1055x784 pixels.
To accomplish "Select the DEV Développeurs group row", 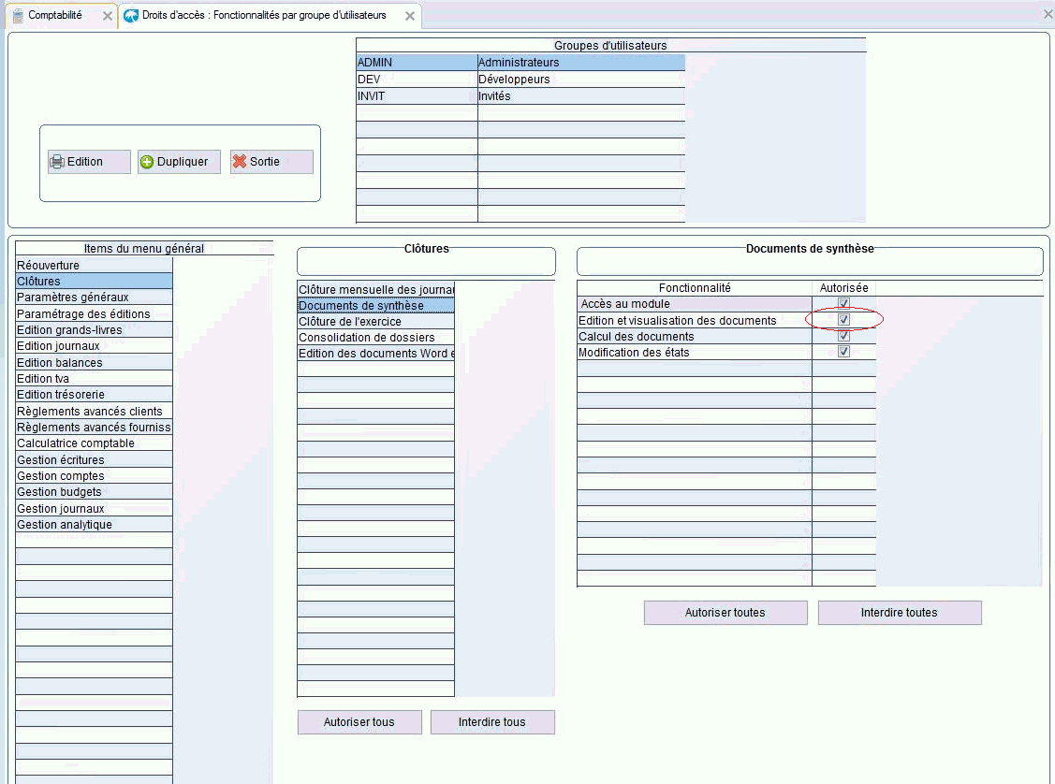I will (x=520, y=80).
